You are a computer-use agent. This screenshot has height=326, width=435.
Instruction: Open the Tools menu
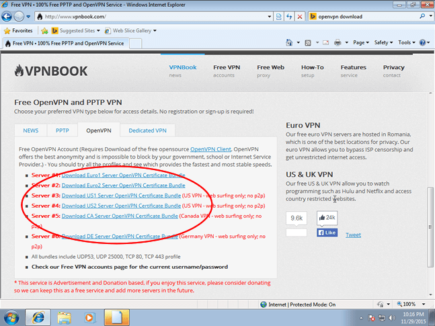click(x=407, y=42)
